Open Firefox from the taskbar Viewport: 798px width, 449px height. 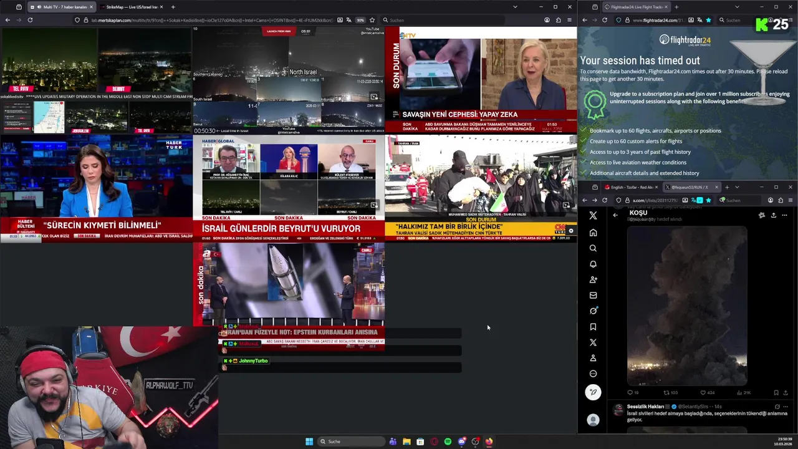pyautogui.click(x=489, y=442)
